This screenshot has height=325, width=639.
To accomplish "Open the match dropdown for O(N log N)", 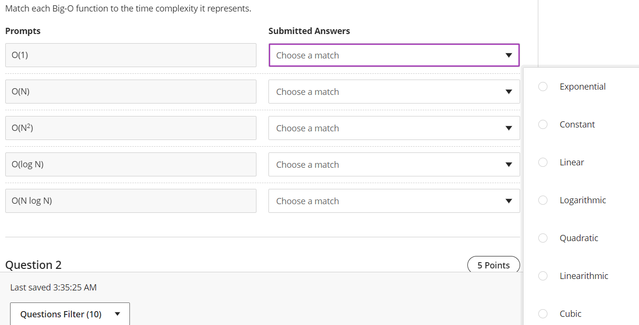I will [x=394, y=201].
